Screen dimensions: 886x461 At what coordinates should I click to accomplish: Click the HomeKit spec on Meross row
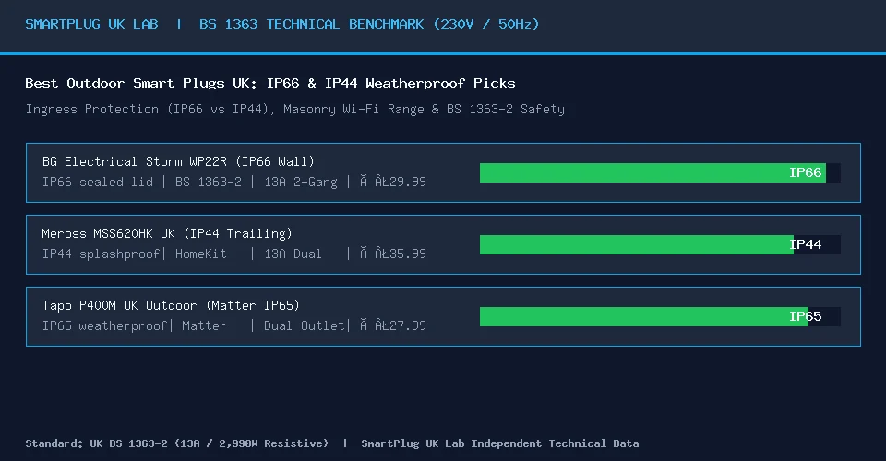(200, 254)
